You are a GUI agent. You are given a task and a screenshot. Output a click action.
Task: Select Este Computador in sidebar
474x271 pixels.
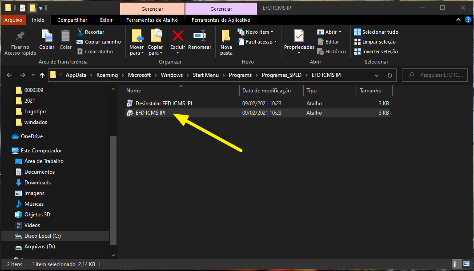[41, 151]
